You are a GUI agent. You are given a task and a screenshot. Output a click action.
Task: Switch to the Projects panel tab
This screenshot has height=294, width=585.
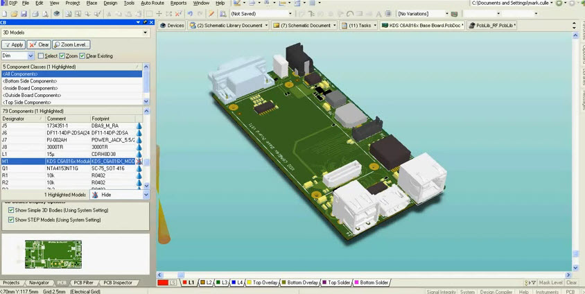coord(11,282)
